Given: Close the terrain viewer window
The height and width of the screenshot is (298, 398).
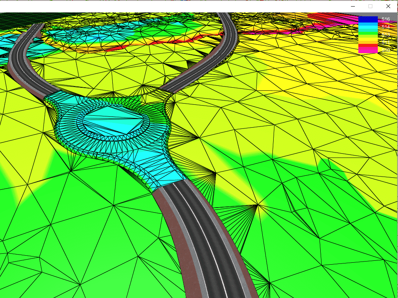Looking at the screenshot, I should 388,6.
